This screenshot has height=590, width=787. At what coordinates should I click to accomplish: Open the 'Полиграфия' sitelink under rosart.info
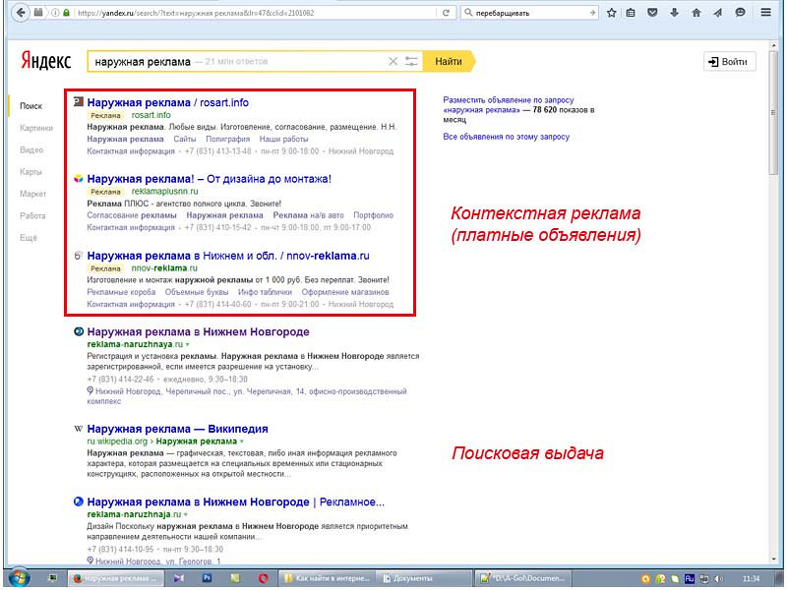click(x=228, y=139)
